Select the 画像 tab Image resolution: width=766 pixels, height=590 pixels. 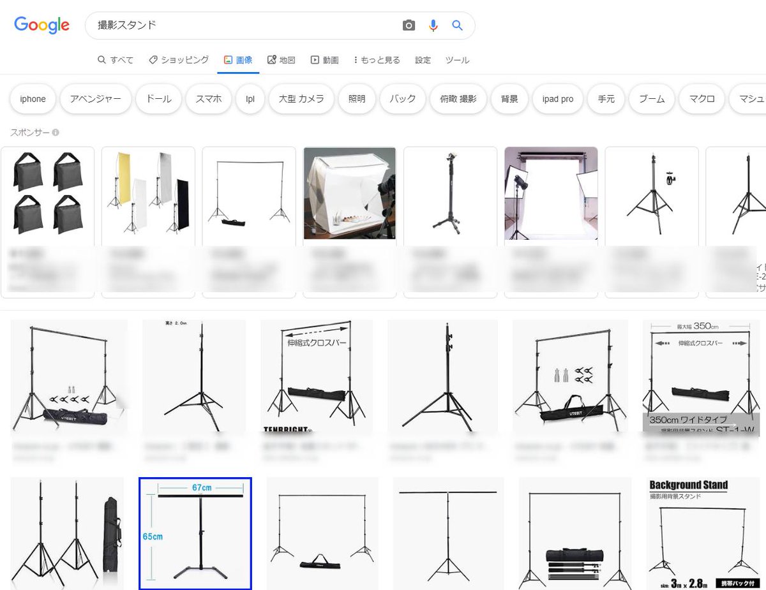click(x=238, y=60)
